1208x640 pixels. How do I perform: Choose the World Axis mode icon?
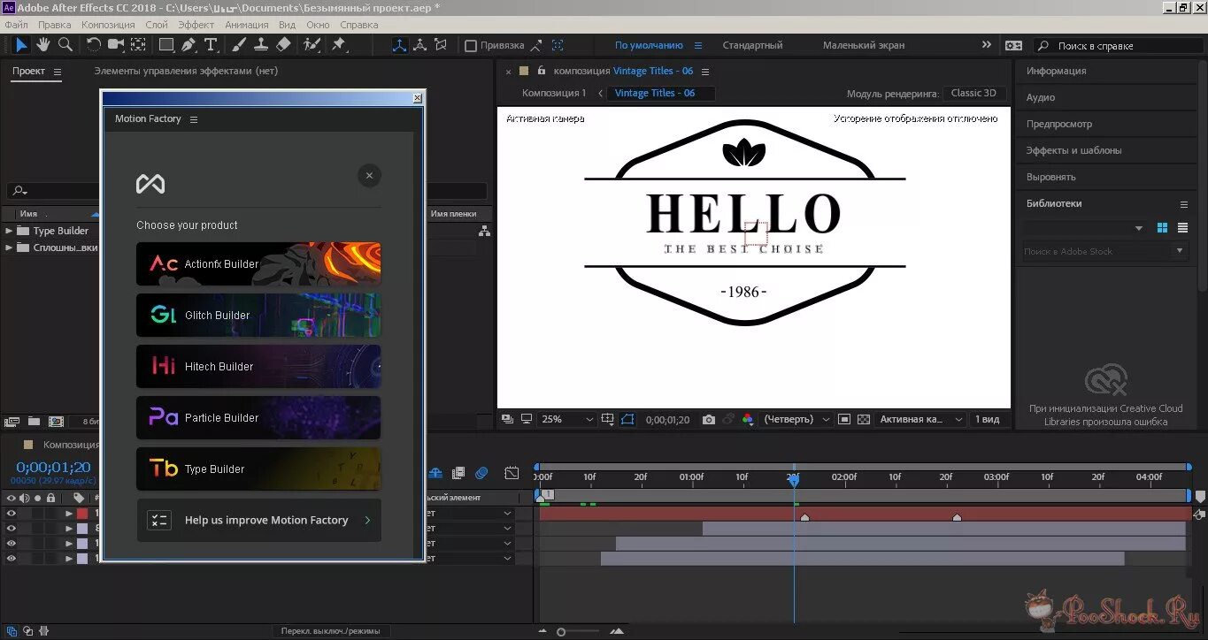[419, 45]
